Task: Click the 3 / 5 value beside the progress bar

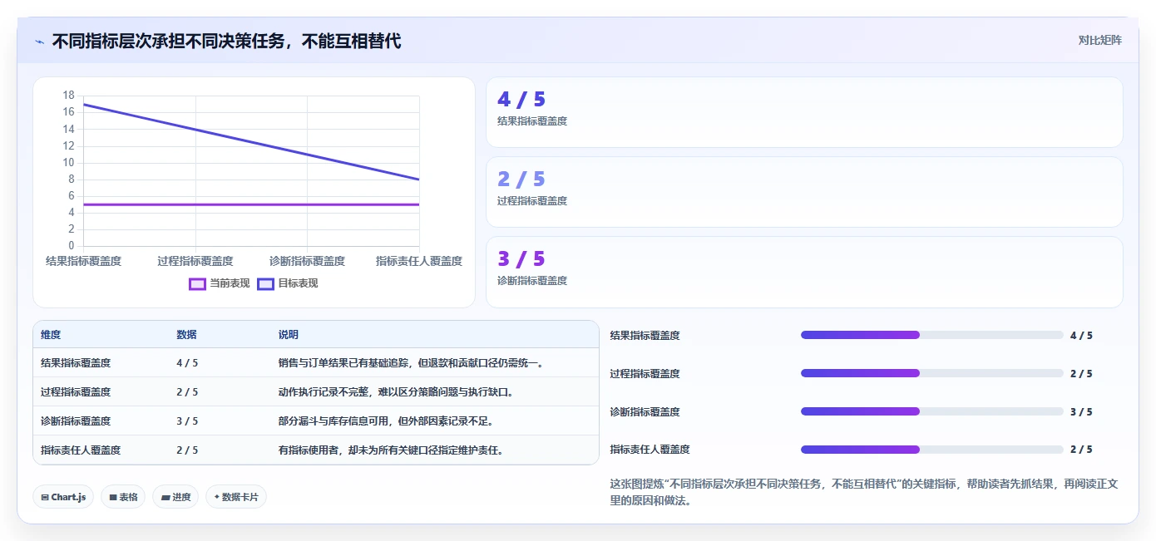Action: click(1081, 412)
